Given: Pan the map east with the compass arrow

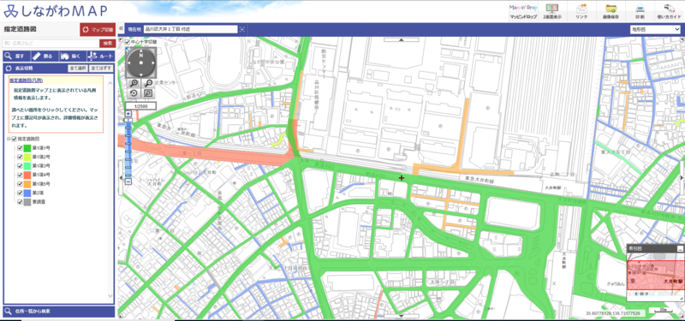Looking at the screenshot, I should tap(152, 62).
